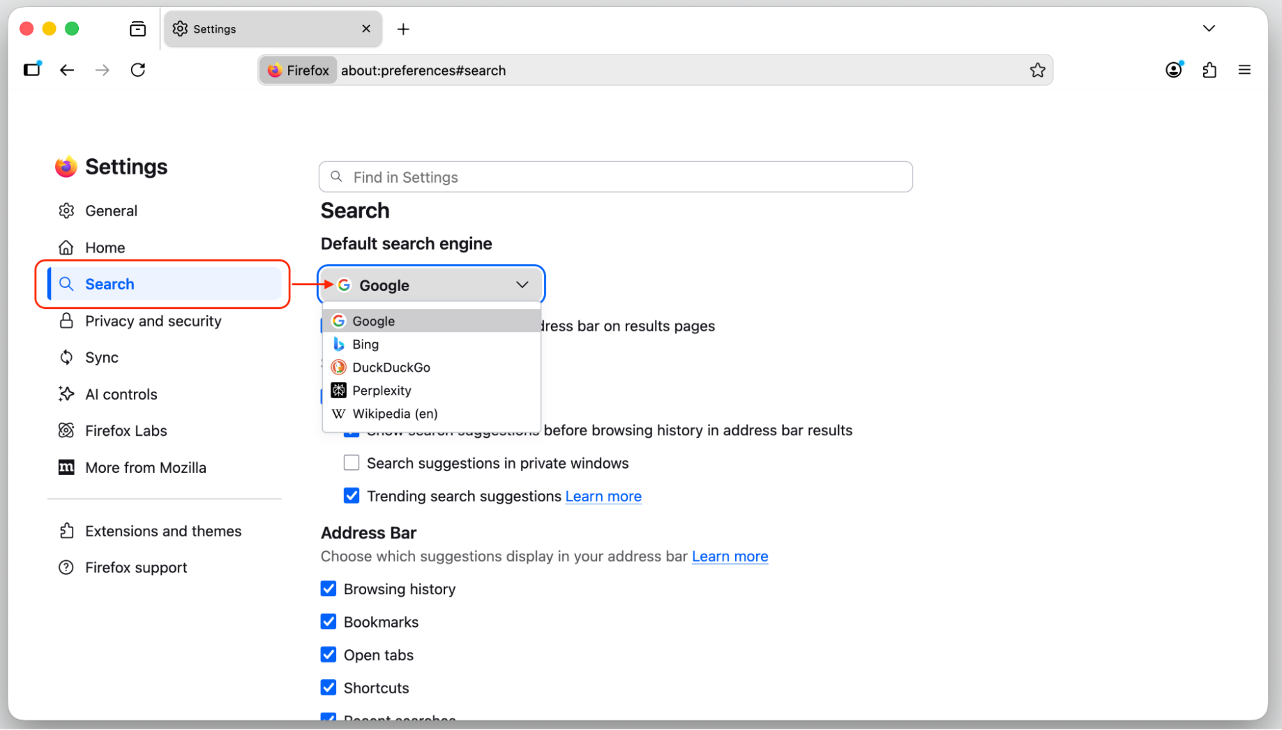Click the Firefox support question mark icon

pyautogui.click(x=66, y=567)
